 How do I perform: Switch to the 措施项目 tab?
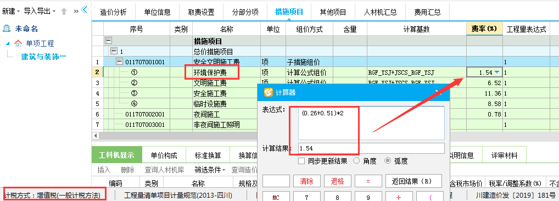click(x=289, y=12)
